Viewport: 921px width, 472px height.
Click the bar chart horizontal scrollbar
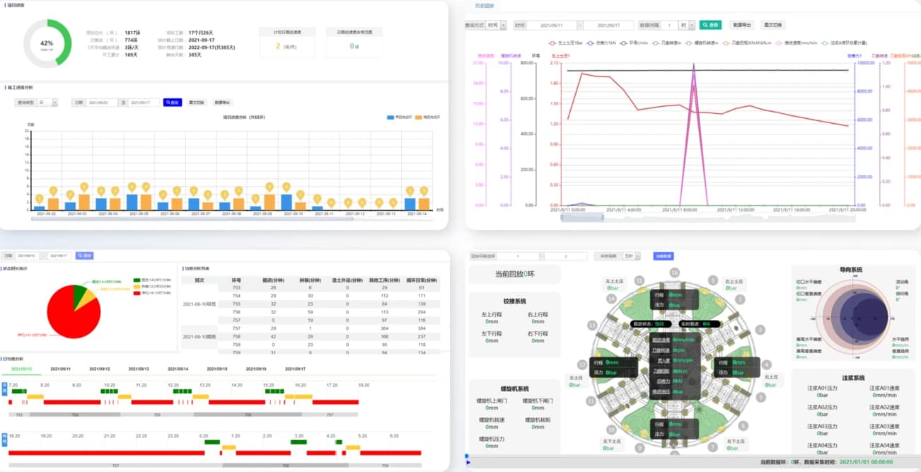point(192,219)
